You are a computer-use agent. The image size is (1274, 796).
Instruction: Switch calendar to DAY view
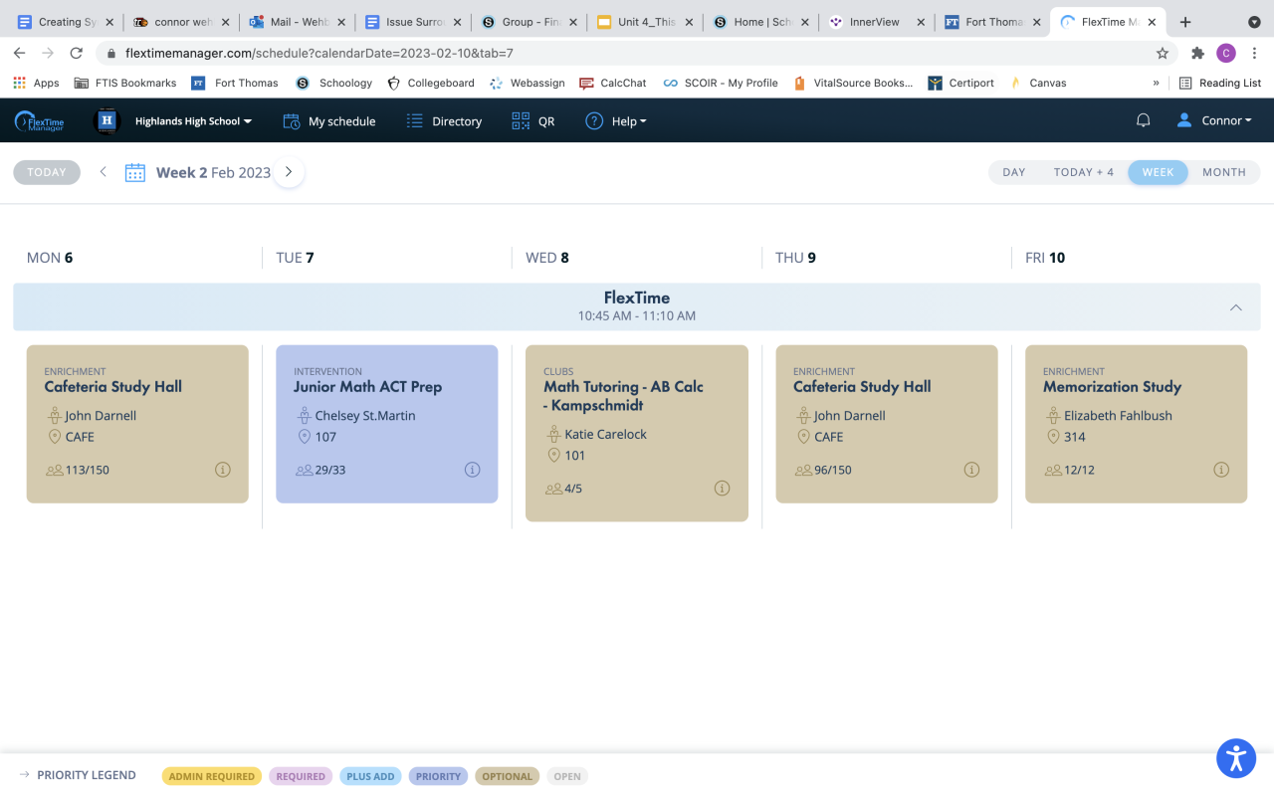pyautogui.click(x=1014, y=172)
